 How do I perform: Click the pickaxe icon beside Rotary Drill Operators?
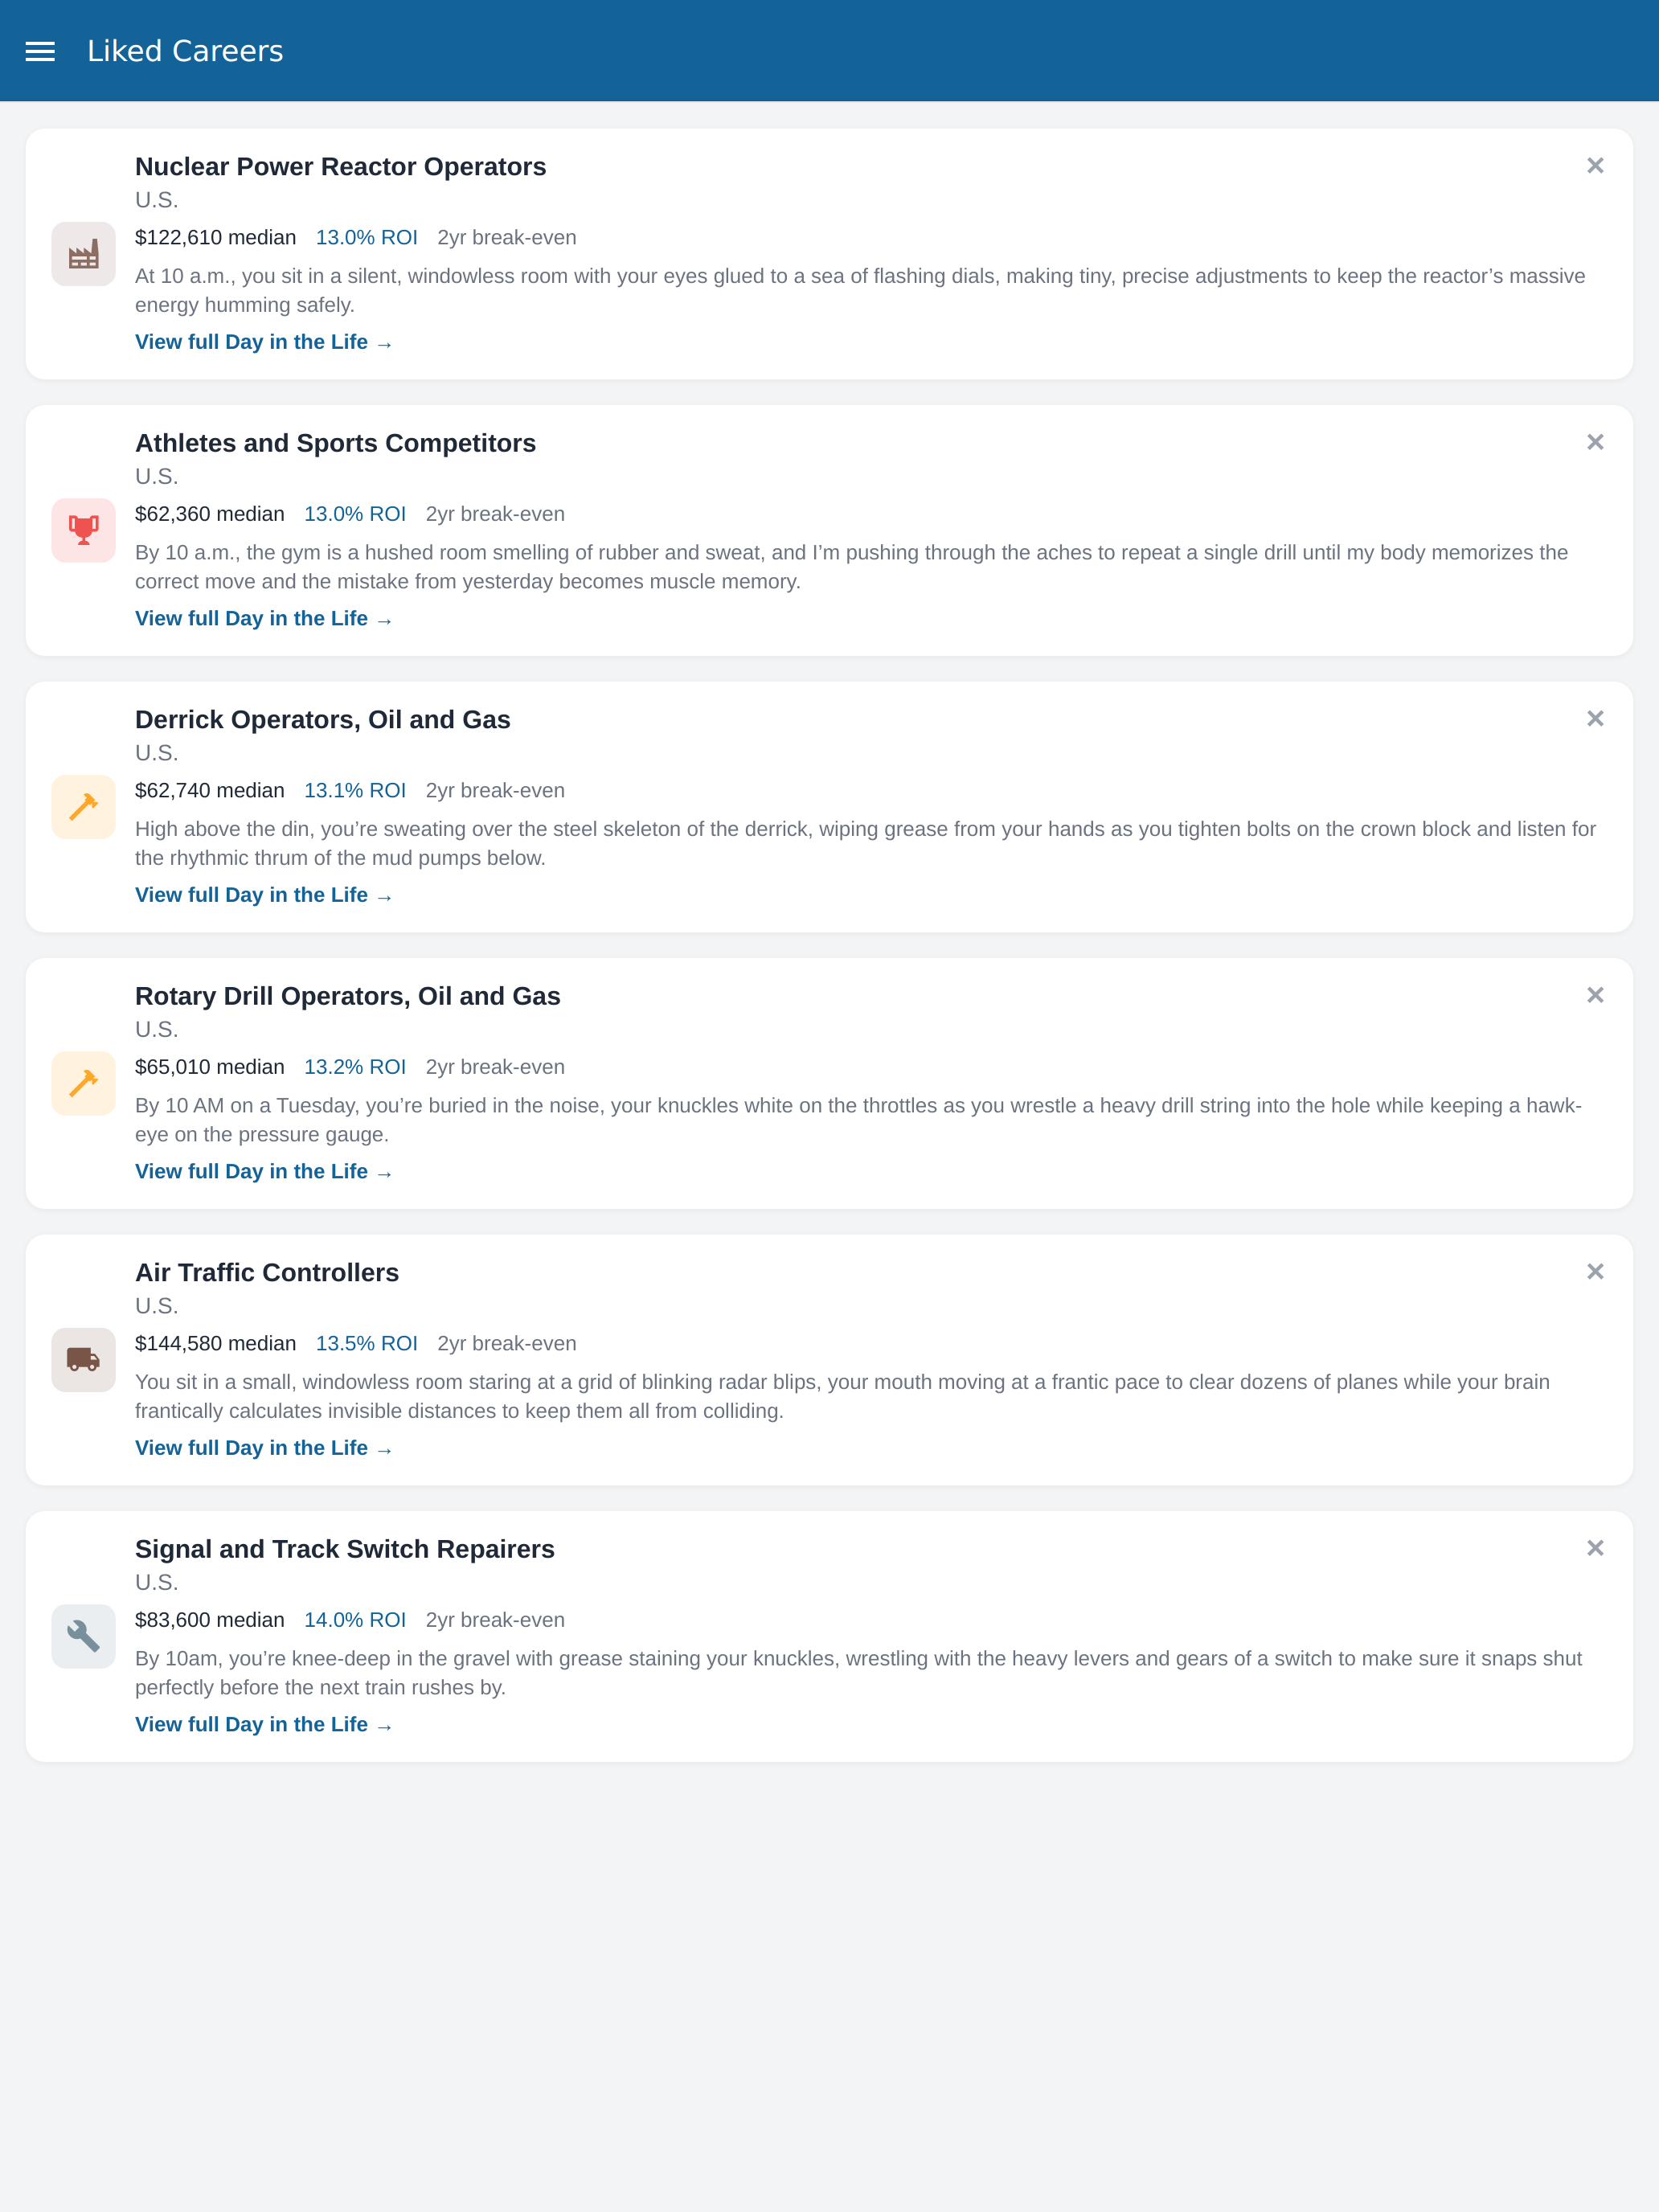tap(83, 1083)
